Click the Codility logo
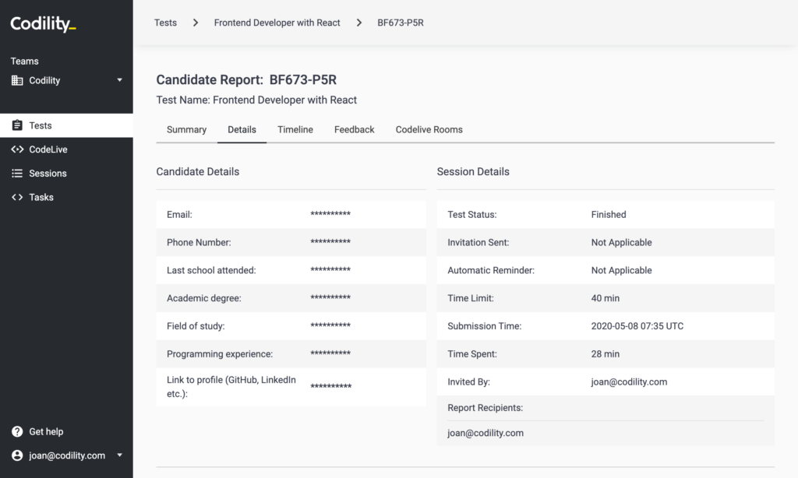This screenshot has width=798, height=478. point(43,24)
